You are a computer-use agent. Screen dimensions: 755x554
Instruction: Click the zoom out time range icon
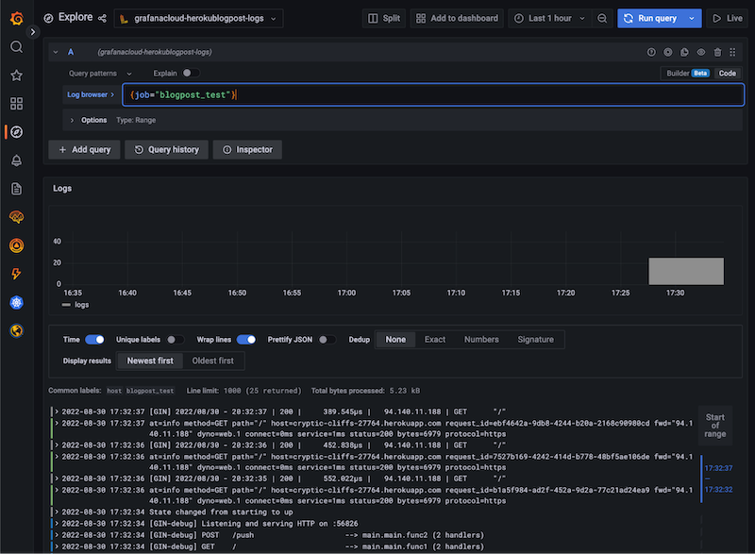pyautogui.click(x=602, y=18)
